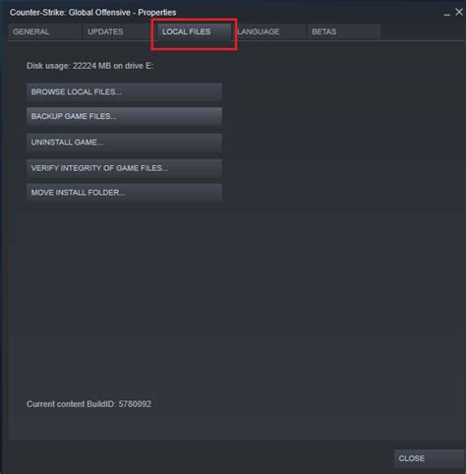
Task: Choose Backup Game Files option
Action: (x=124, y=116)
